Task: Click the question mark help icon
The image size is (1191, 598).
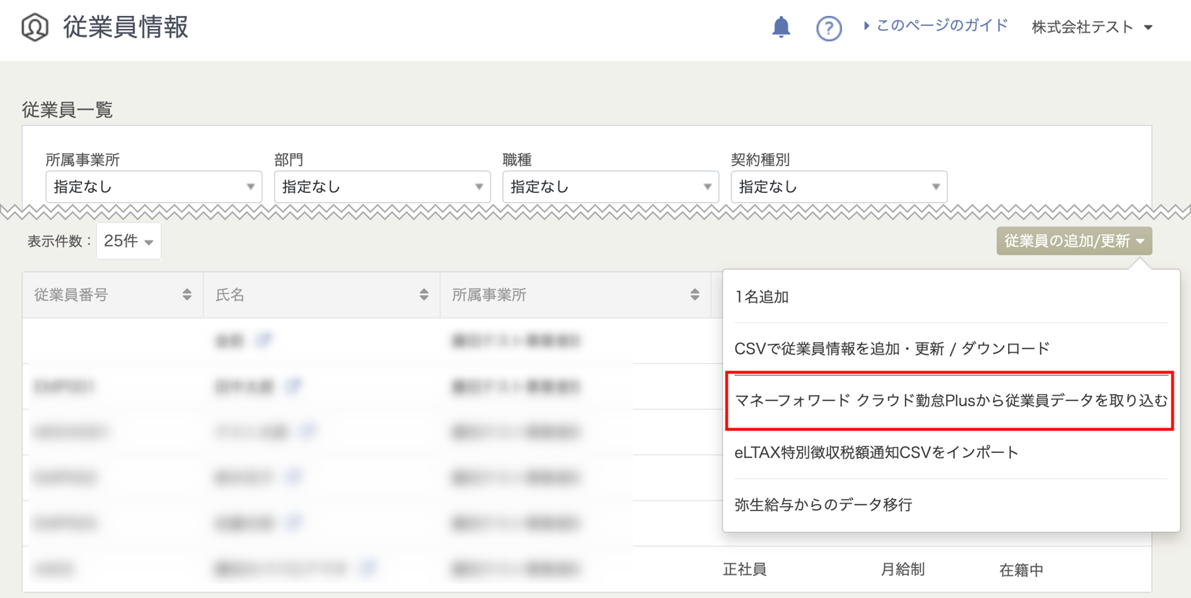Action: pos(828,28)
